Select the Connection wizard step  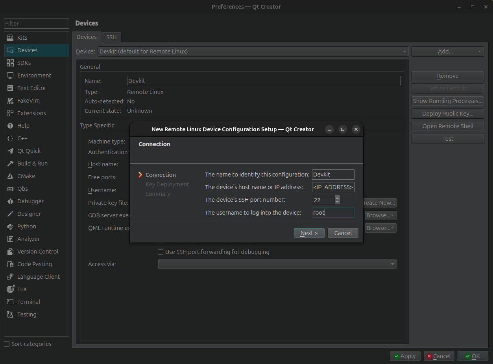coord(161,175)
